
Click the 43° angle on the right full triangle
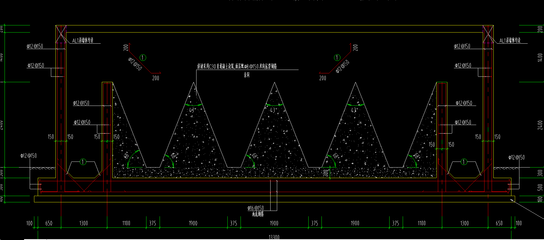(354, 110)
